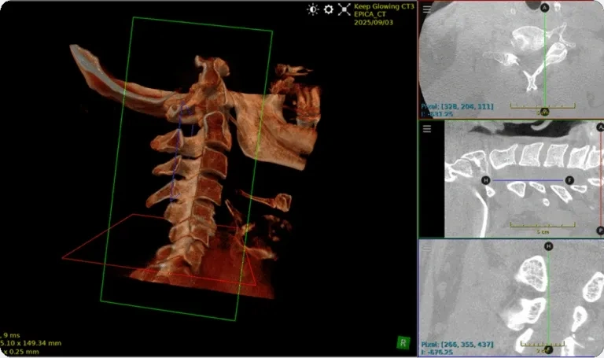The width and height of the screenshot is (604, 358).
Task: Click the Keep Glowing CT3 patient label
Action: [382, 6]
